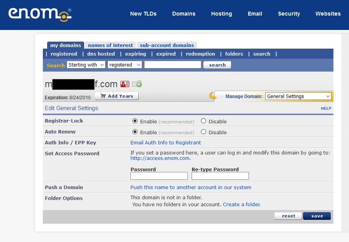The width and height of the screenshot is (349, 242).
Task: Click the Expiration: 8/24/2016 text
Action: pos(68,97)
